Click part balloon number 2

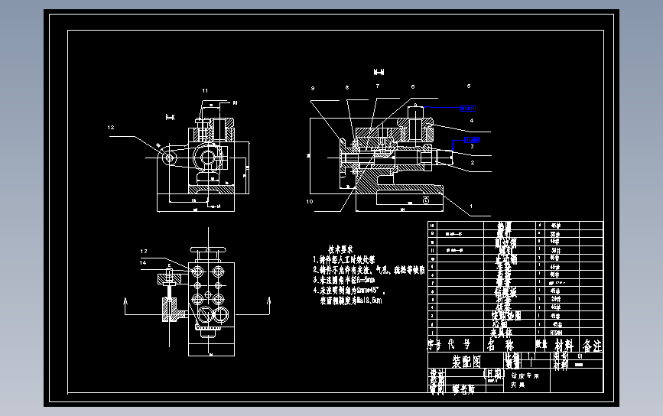[473, 162]
